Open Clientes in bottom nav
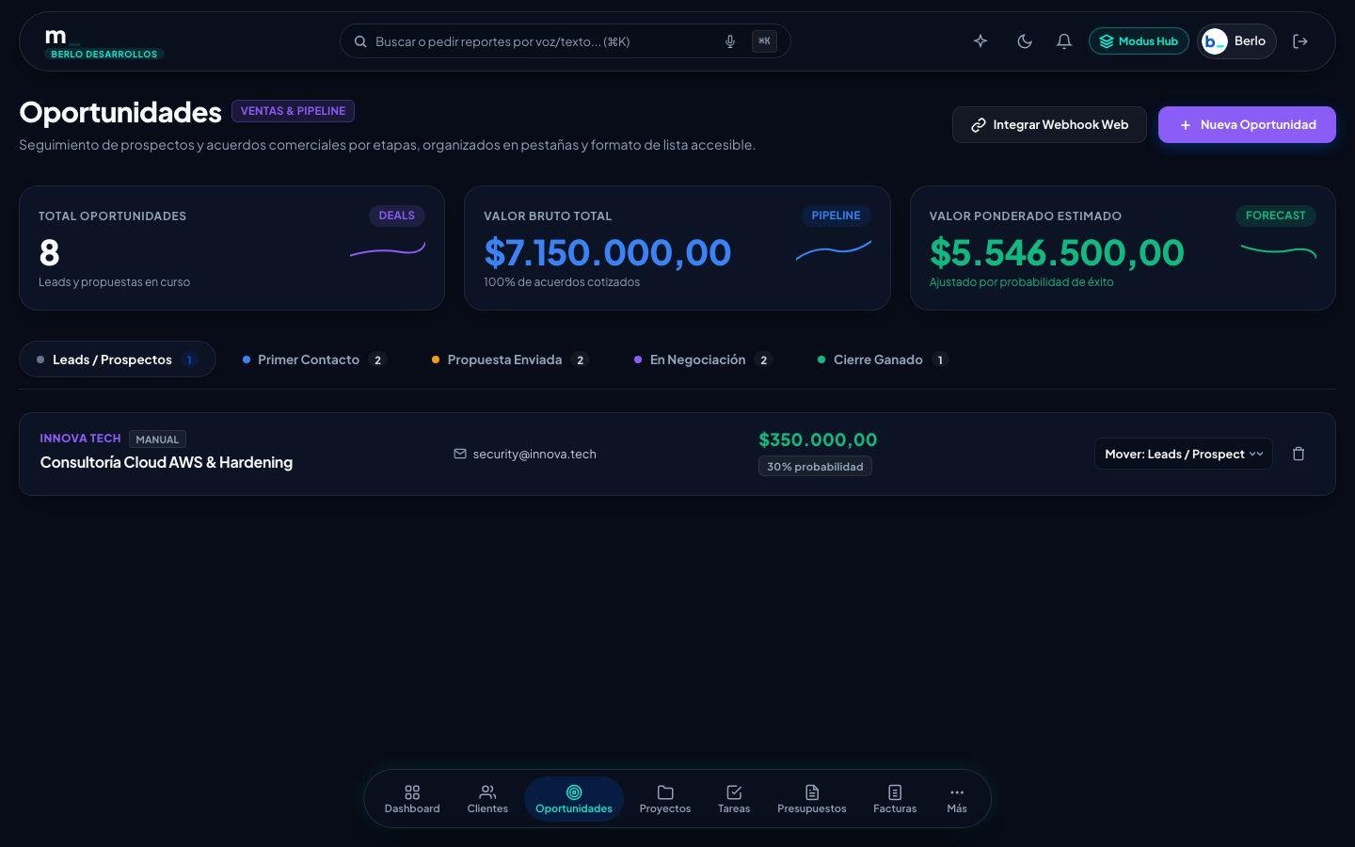This screenshot has width=1355, height=847. [487, 799]
